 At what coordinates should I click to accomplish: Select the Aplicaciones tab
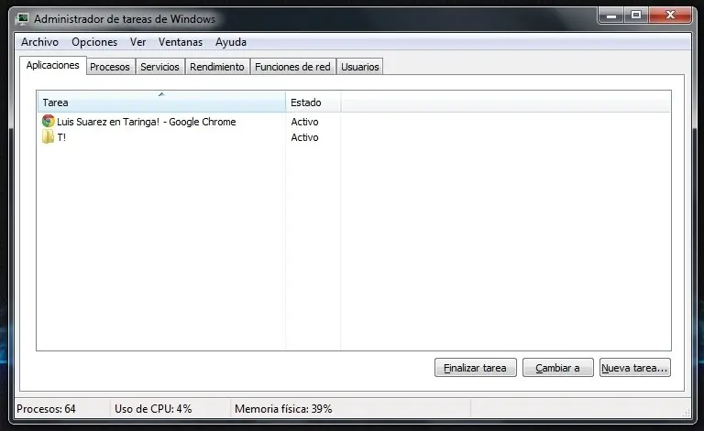[52, 65]
